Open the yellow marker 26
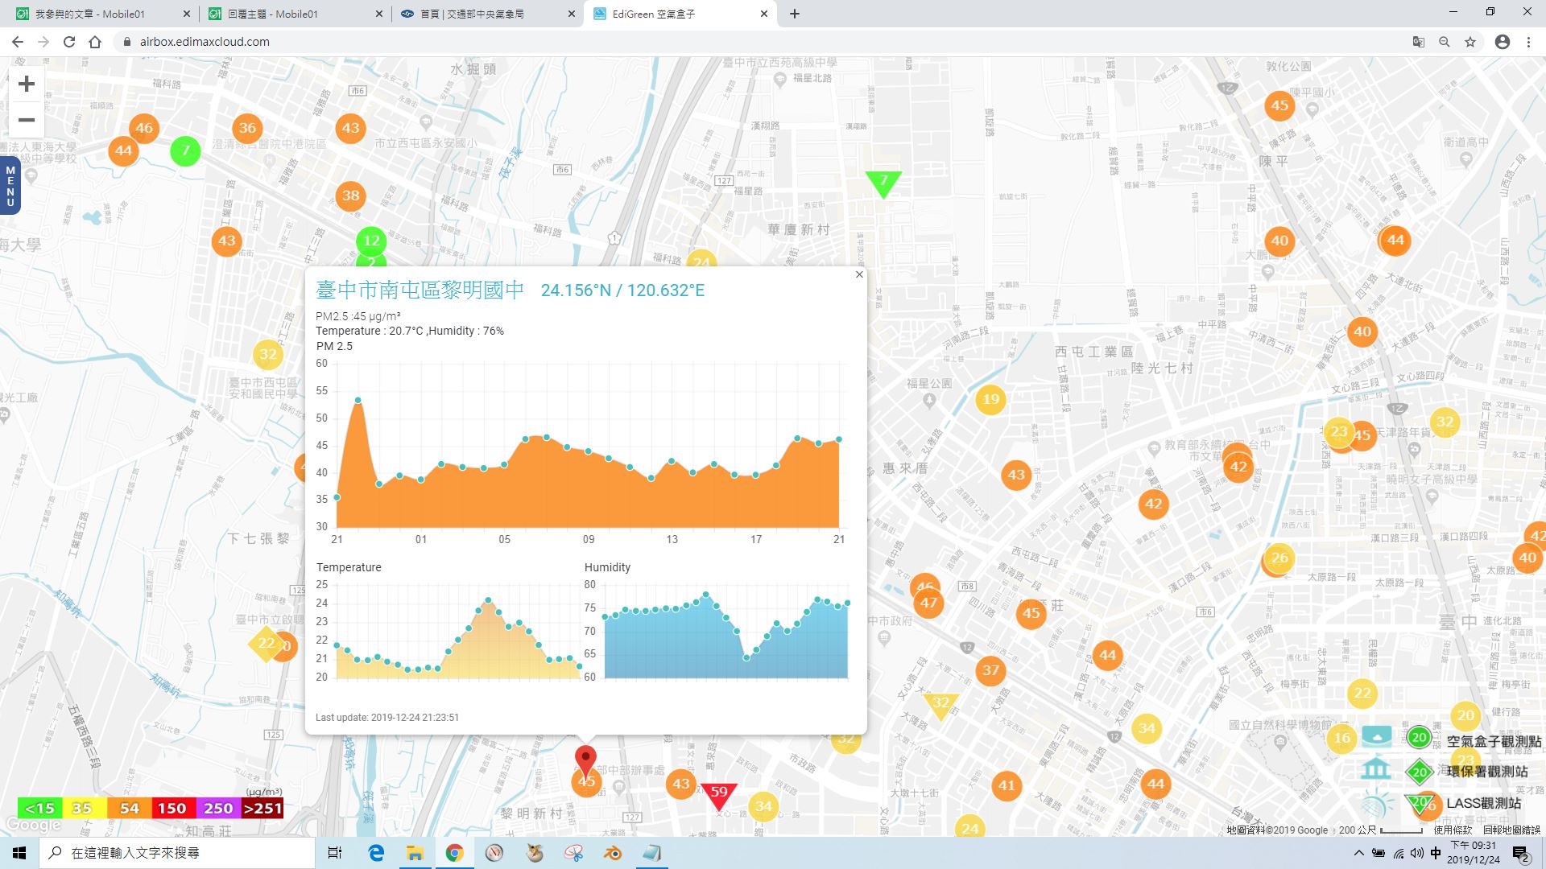1546x869 pixels. tap(1279, 558)
